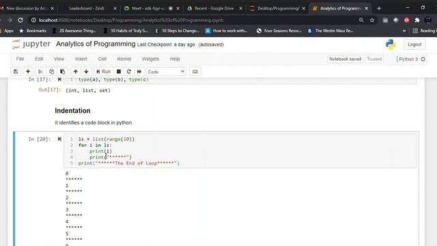437x246 pixels.
Task: Restart kernel and run all icon
Action: 139,72
